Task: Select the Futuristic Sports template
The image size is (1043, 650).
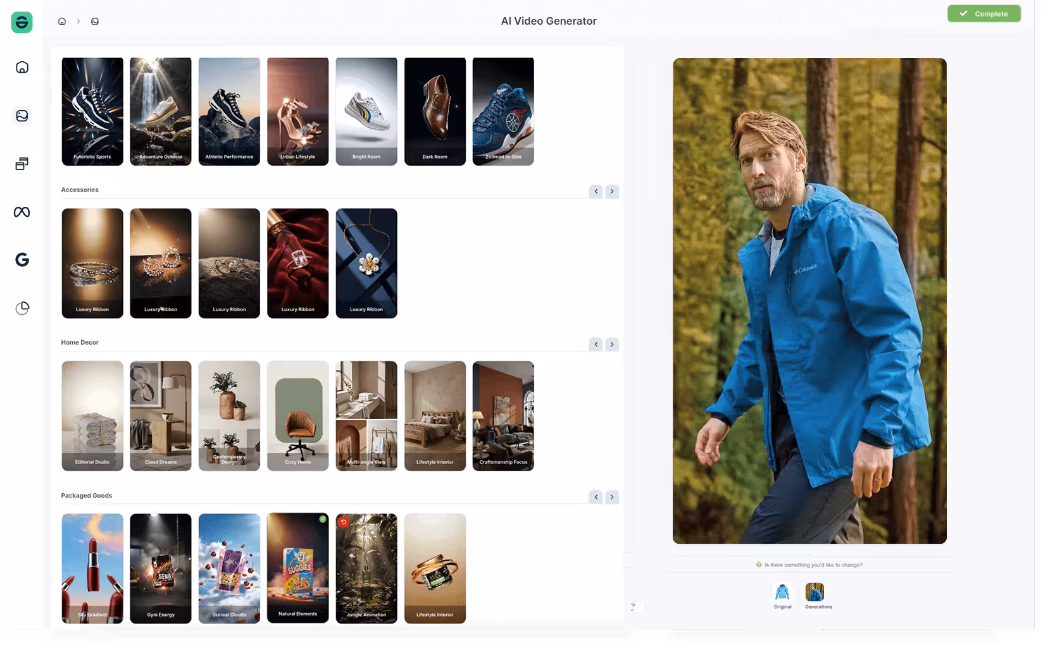Action: coord(92,111)
